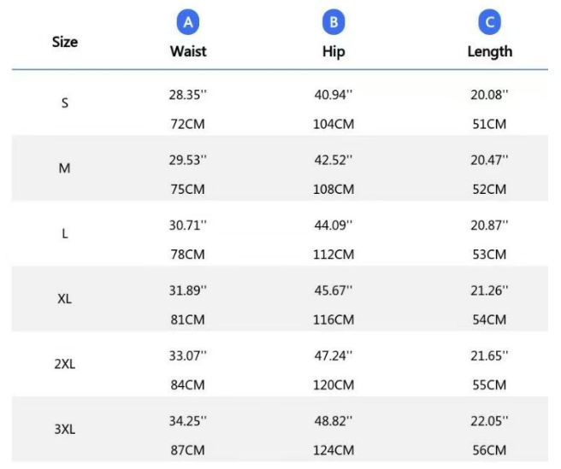
Task: Select the Size column header
Action: (65, 41)
